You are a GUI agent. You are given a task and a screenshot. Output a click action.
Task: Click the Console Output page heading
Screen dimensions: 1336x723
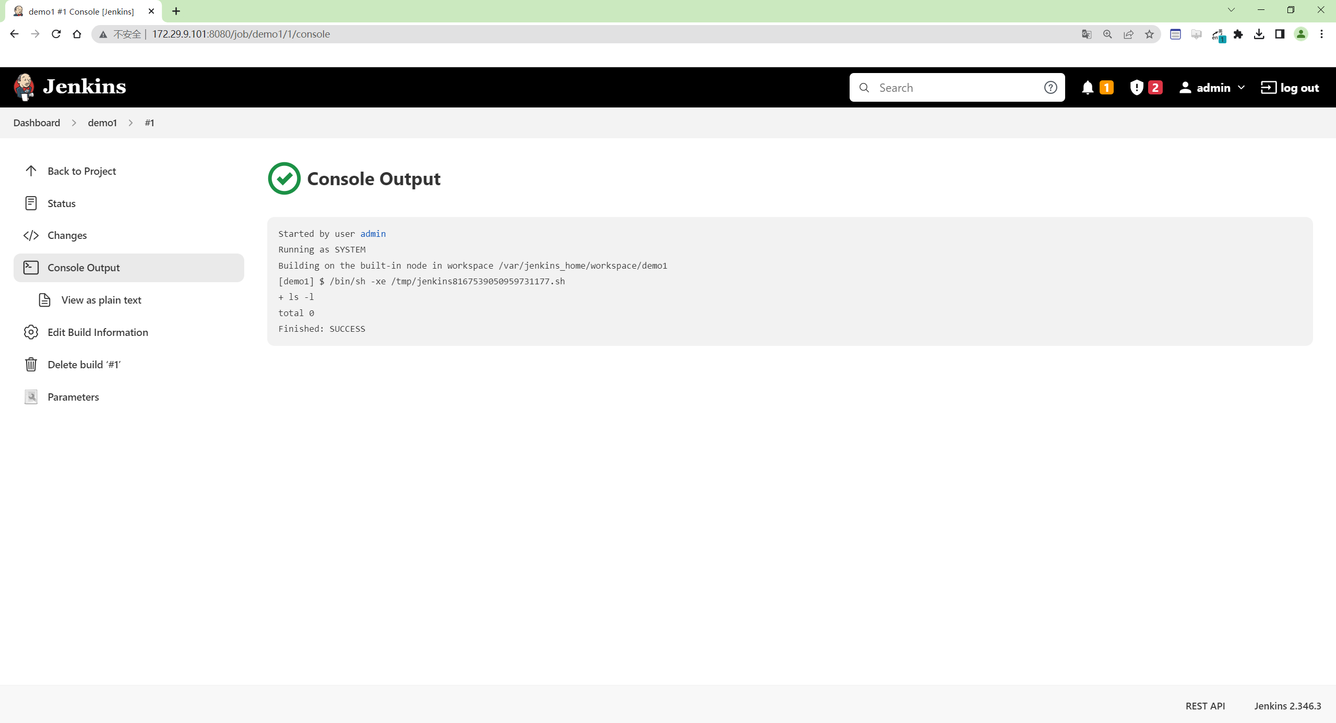(x=374, y=179)
